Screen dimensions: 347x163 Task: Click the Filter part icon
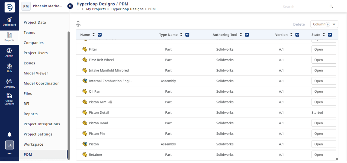pos(85,49)
